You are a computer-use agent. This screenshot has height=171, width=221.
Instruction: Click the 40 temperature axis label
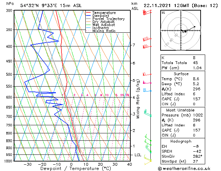tap(129, 164)
